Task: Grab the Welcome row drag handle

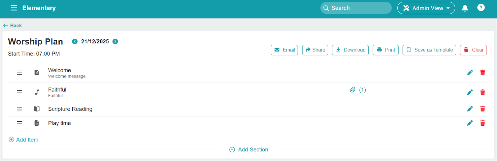Action: 19,73
